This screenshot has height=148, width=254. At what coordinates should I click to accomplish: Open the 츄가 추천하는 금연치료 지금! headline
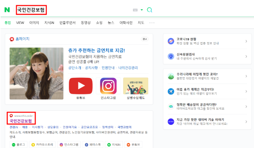[x=96, y=51]
